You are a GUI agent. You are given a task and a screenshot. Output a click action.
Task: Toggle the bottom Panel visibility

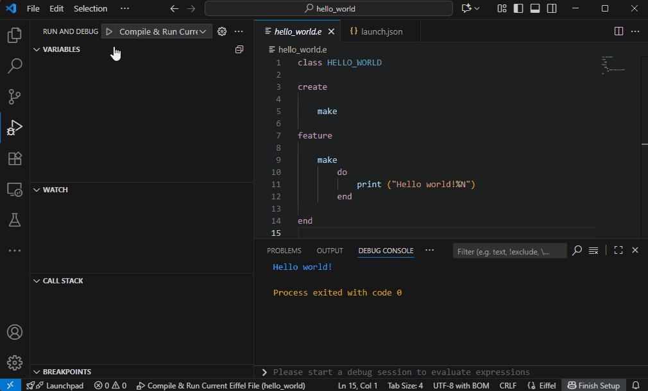(535, 8)
